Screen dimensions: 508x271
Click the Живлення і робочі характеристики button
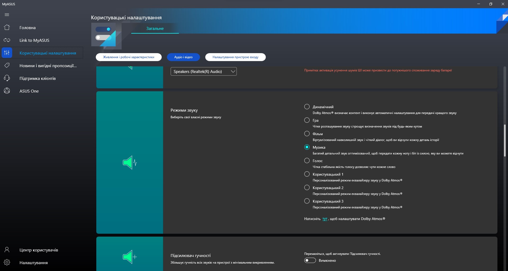pos(129,57)
